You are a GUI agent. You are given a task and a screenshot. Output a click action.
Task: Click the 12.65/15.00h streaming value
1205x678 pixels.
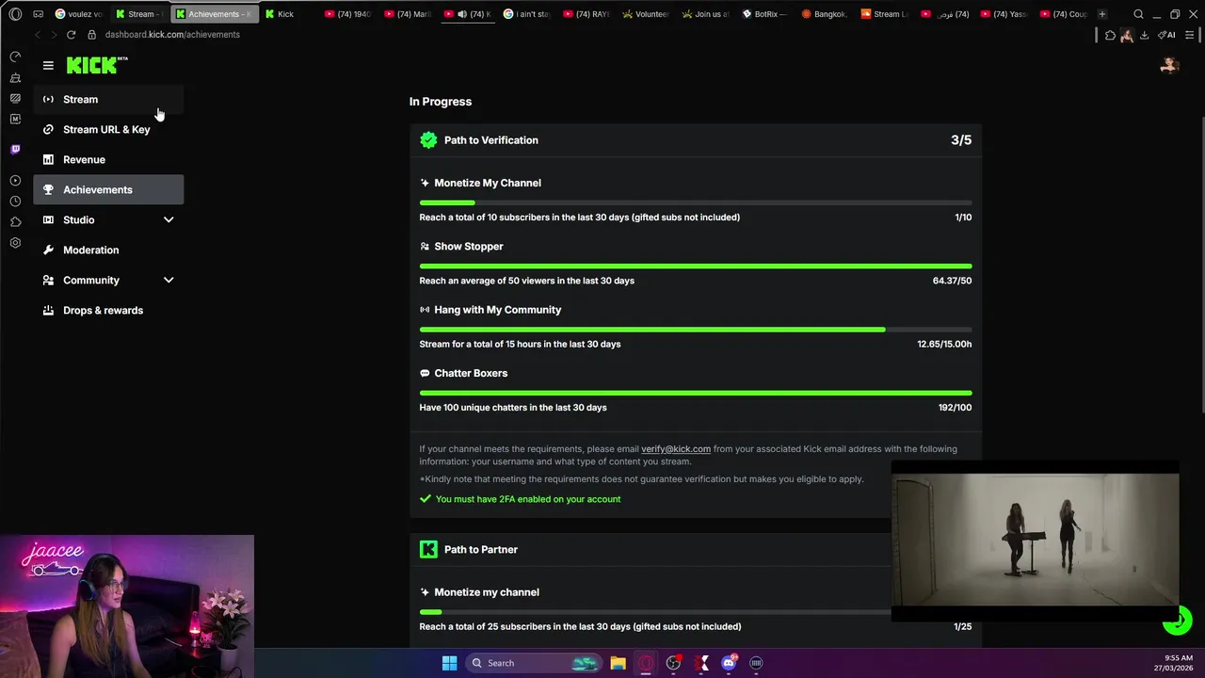(x=944, y=344)
